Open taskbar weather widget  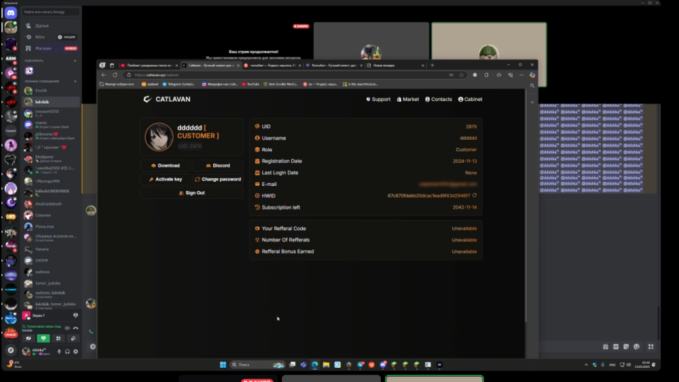(x=14, y=364)
